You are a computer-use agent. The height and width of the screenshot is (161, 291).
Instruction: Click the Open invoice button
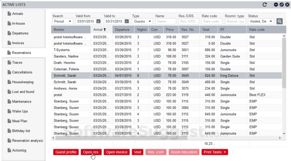(x=117, y=152)
